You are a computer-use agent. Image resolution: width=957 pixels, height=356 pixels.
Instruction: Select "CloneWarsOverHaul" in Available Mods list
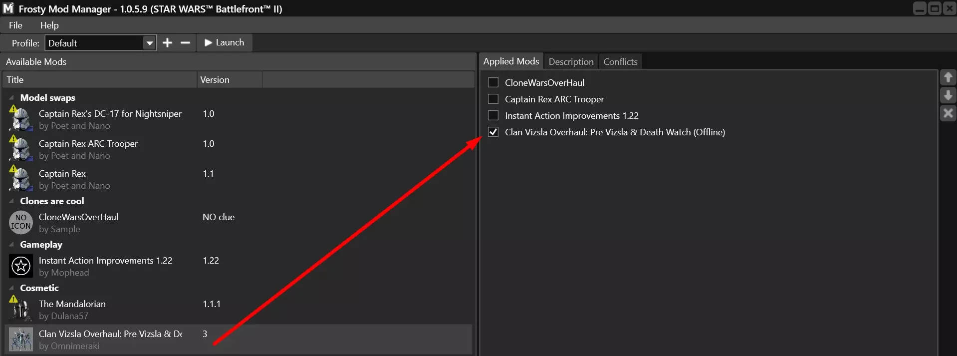[78, 217]
